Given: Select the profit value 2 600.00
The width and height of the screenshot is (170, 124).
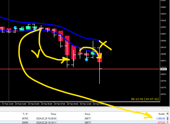Looking at the screenshot, I should (x=160, y=119).
